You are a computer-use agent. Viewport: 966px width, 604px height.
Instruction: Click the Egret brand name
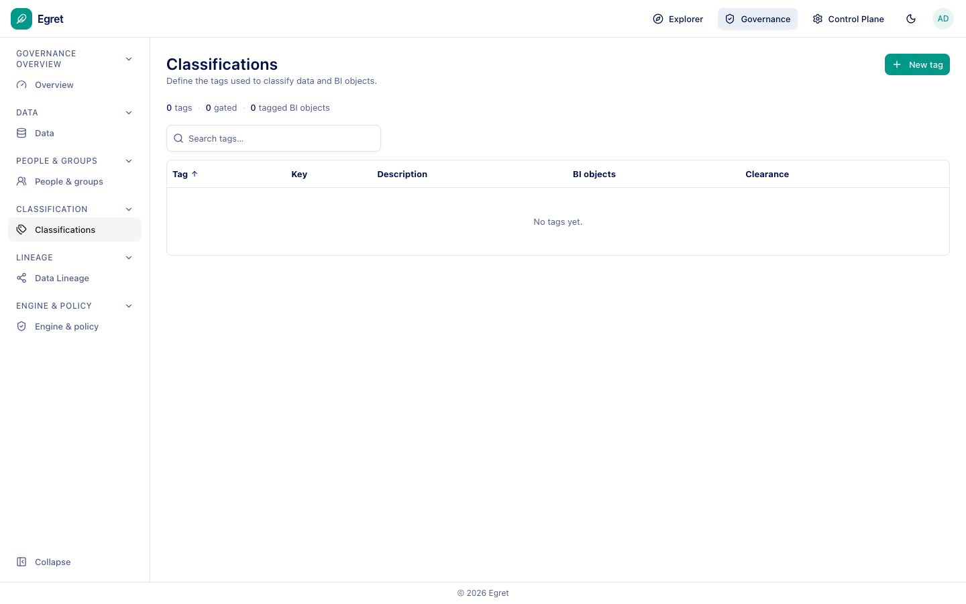(x=50, y=19)
